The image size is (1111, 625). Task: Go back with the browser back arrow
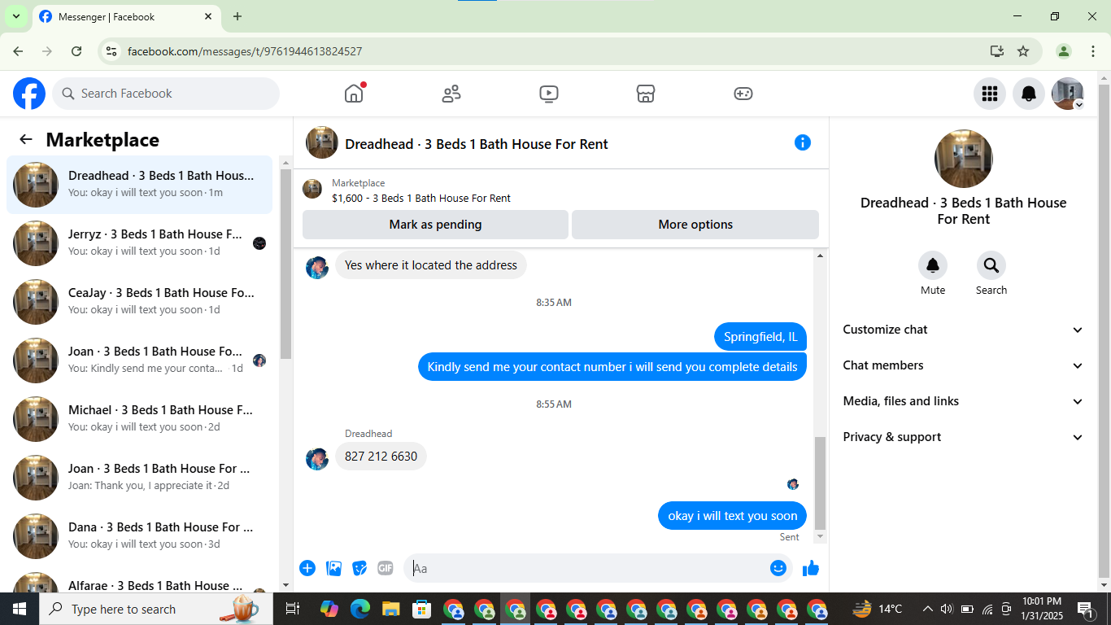click(x=18, y=51)
